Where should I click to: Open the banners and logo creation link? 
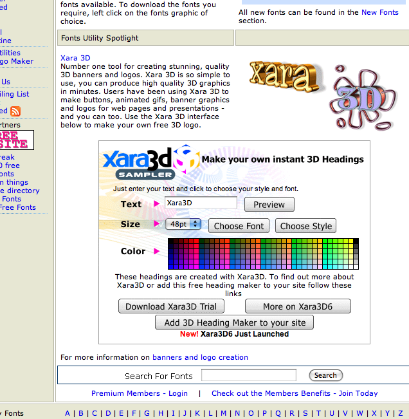click(200, 357)
